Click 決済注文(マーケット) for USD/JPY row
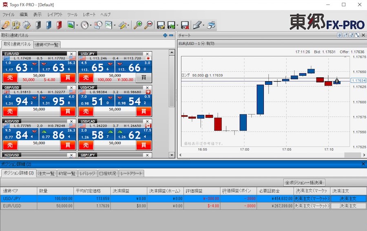367x231 pixels. point(312,198)
